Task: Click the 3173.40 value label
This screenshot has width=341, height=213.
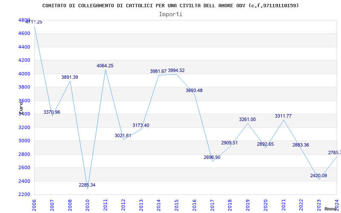Action: click(x=141, y=125)
